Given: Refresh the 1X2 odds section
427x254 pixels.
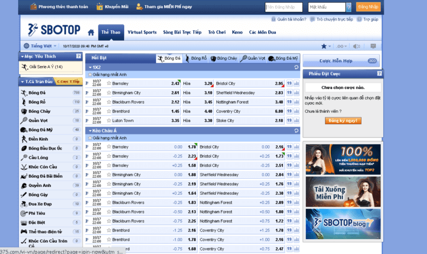Looking at the screenshot, I should click(x=296, y=67).
